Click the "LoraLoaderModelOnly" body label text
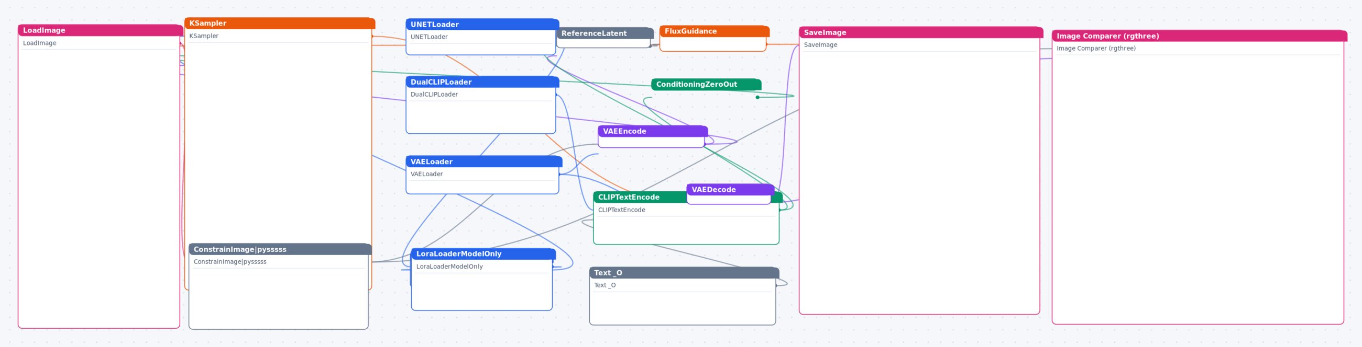This screenshot has height=347, width=1362. (x=449, y=267)
